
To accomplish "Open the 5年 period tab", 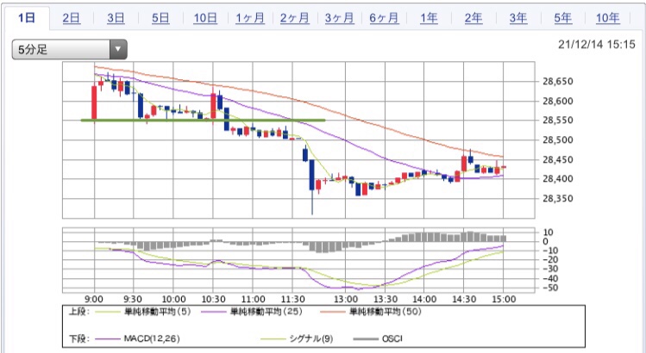I will [x=562, y=18].
